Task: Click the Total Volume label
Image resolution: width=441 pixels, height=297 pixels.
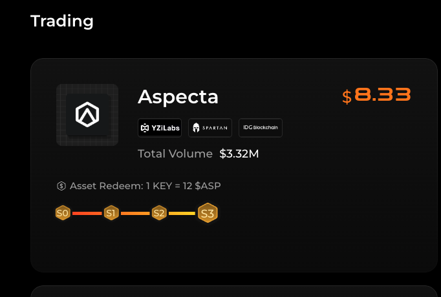Action: [x=175, y=154]
